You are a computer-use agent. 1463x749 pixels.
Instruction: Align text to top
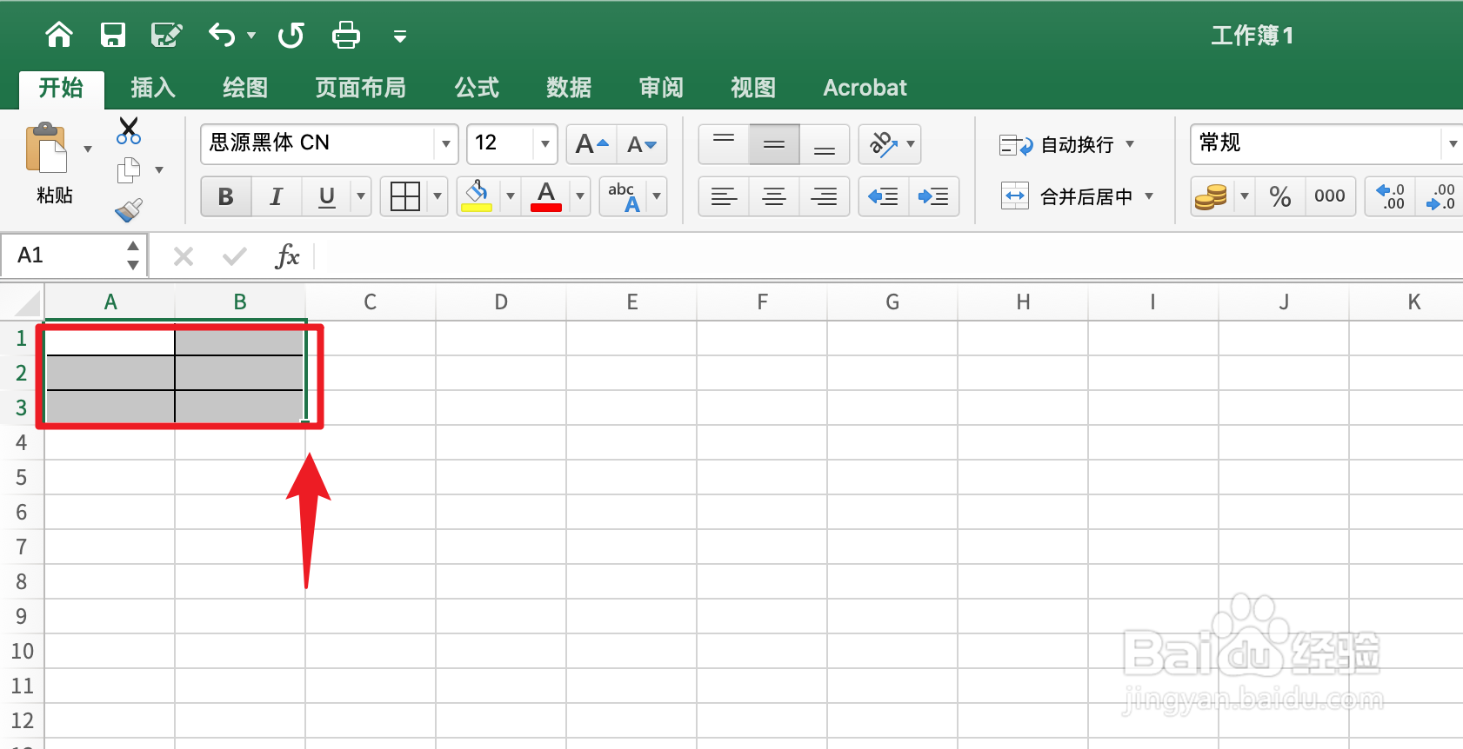(x=724, y=144)
